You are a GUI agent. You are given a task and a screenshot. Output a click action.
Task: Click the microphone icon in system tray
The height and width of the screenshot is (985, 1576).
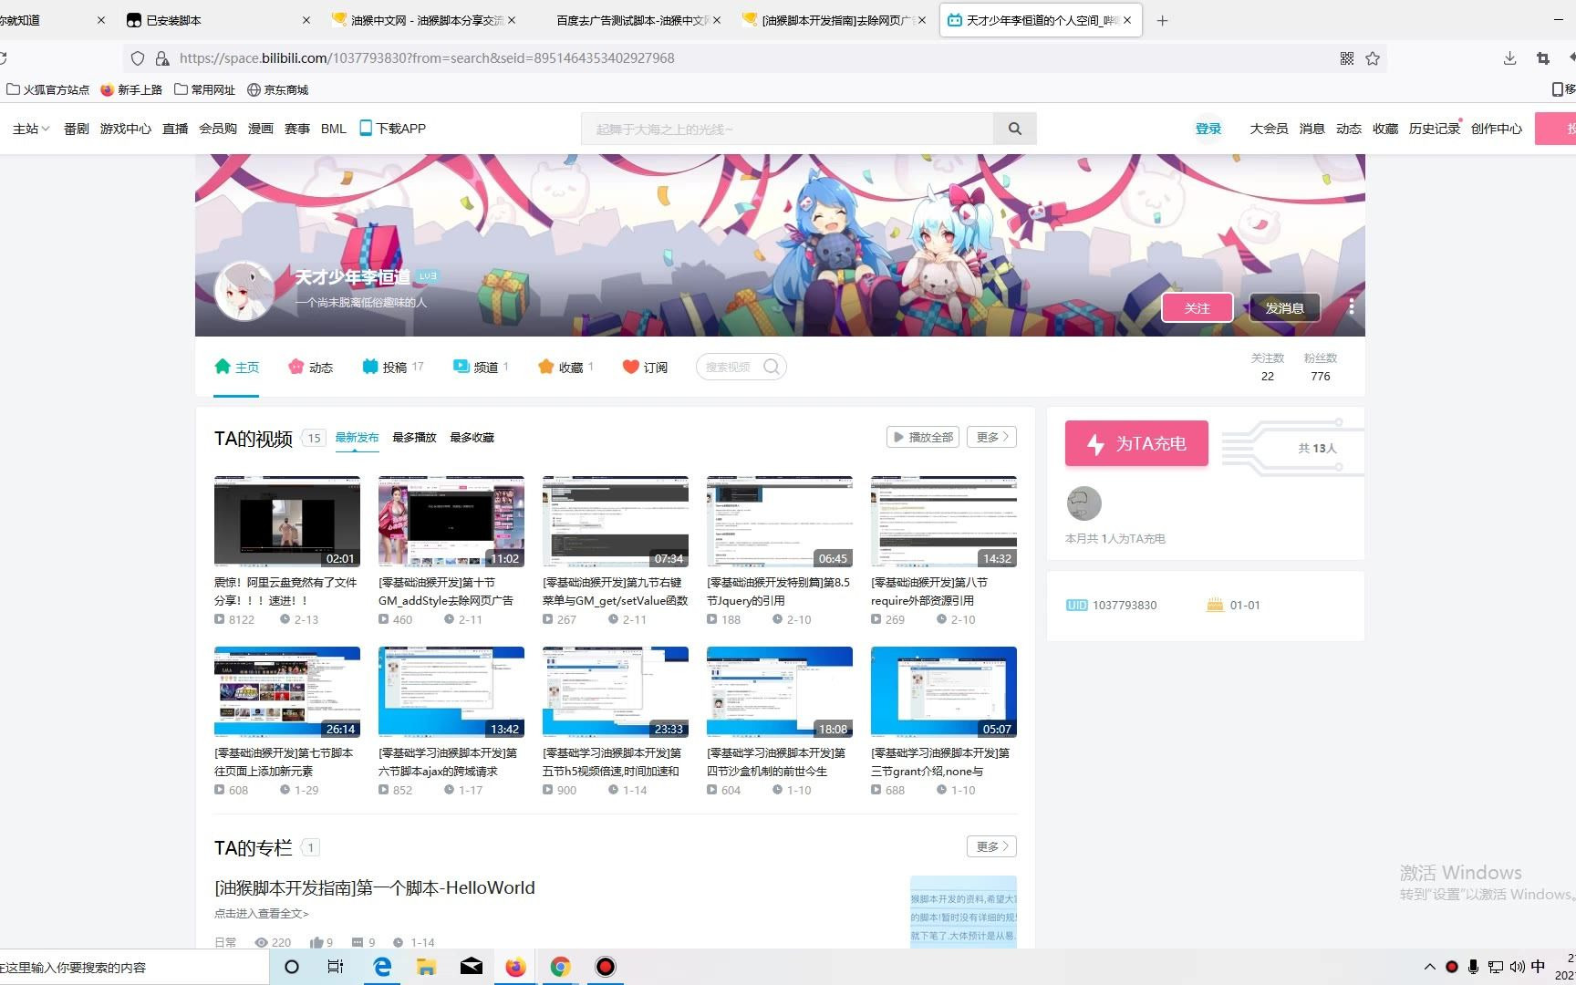pos(1473,967)
